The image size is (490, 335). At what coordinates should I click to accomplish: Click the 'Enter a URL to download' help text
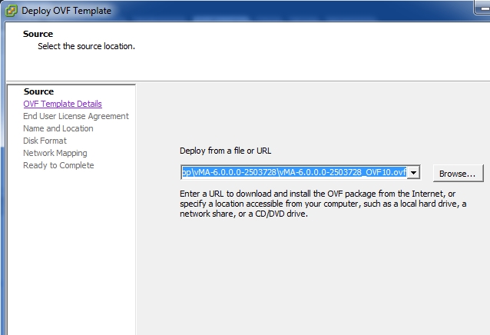323,204
